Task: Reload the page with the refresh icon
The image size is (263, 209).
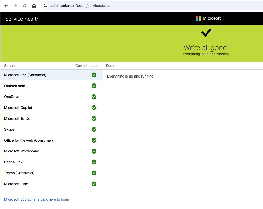Action: pyautogui.click(x=25, y=6)
